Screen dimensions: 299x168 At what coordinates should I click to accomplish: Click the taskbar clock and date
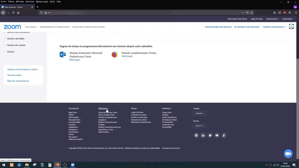coord(285,165)
